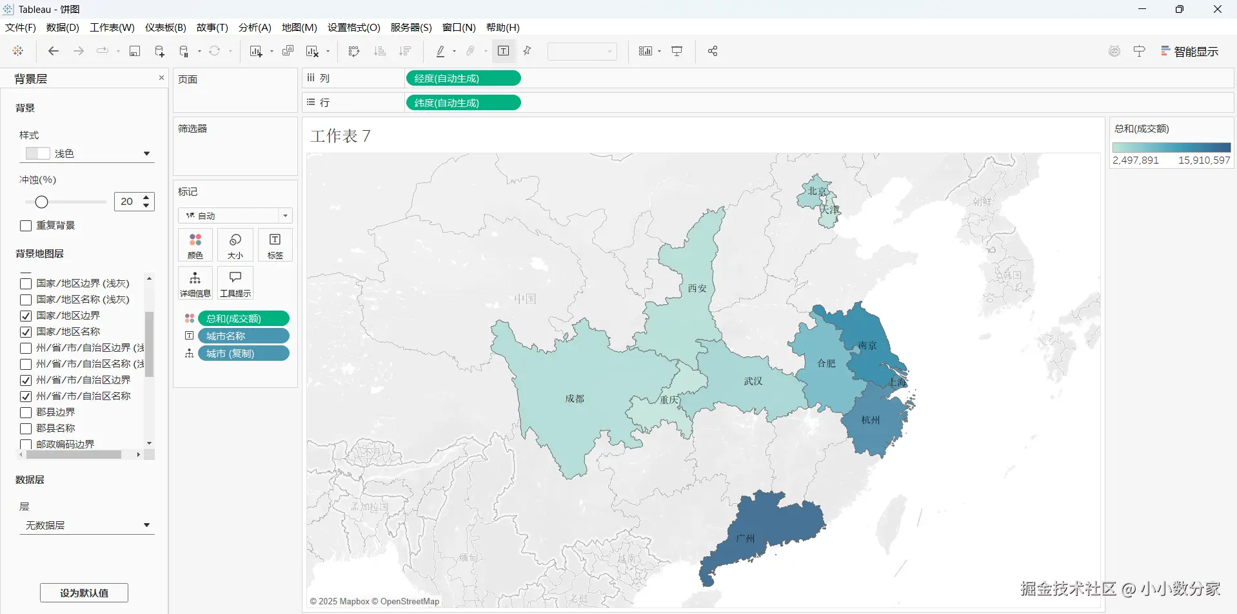Open the mark type dropdown showing 自动
This screenshot has height=614, width=1237.
coord(235,215)
